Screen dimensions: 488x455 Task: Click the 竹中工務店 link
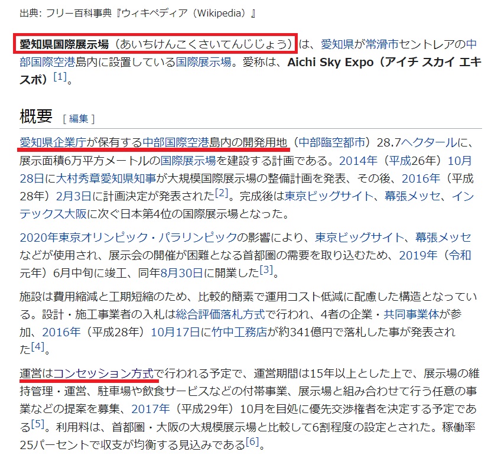click(x=239, y=332)
